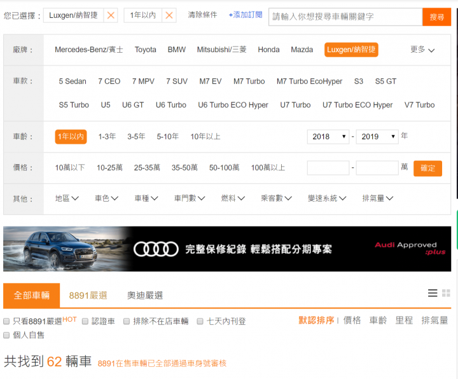Screen dimensions: 458x379
Task: Select the U7 Turbo model
Action: point(295,105)
